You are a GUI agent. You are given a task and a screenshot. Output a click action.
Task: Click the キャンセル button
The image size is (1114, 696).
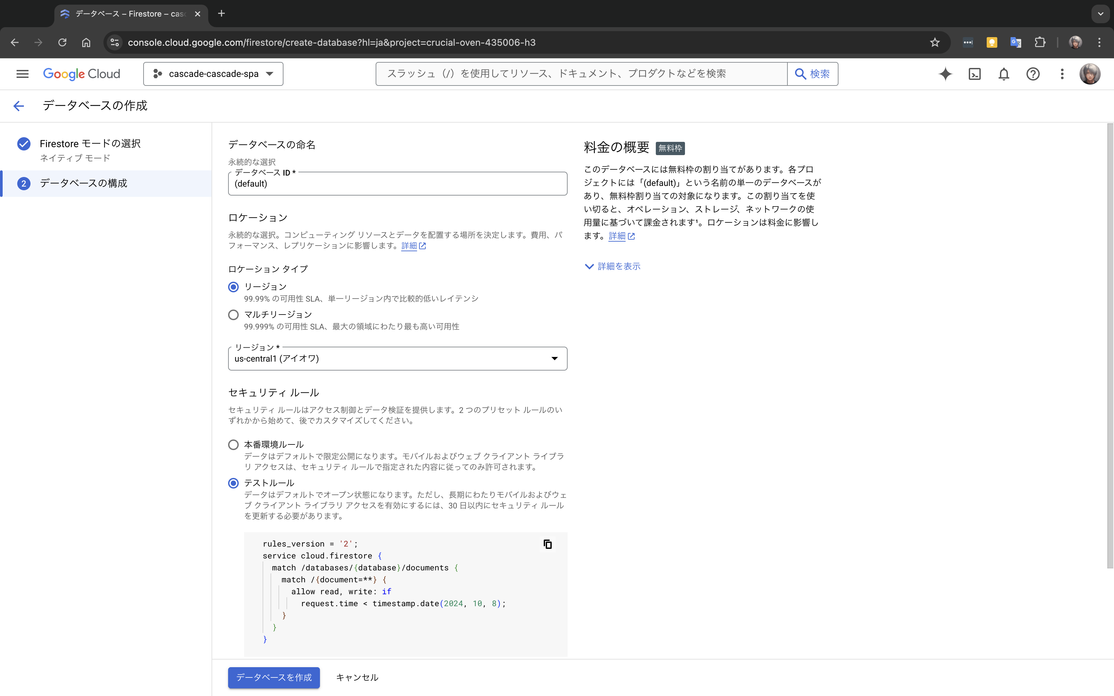pyautogui.click(x=357, y=677)
